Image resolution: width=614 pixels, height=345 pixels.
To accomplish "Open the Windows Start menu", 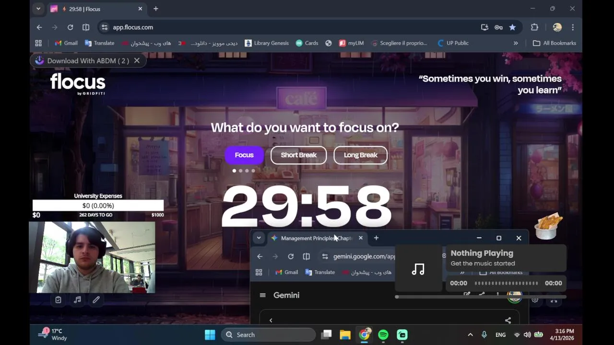I will pyautogui.click(x=210, y=335).
